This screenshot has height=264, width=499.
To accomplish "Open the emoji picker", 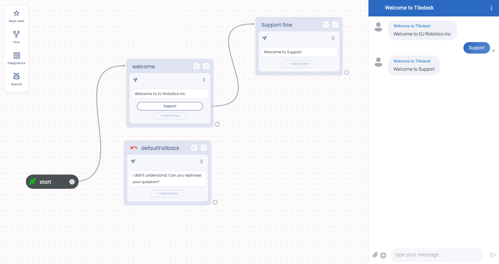I will point(383,255).
